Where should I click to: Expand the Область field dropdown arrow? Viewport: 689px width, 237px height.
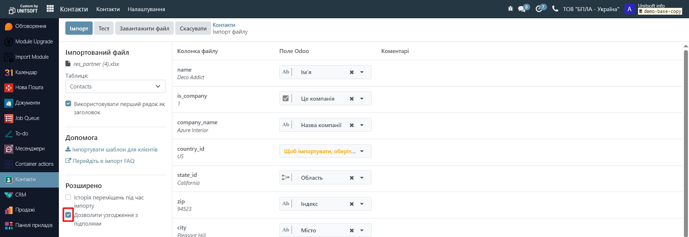(362, 178)
